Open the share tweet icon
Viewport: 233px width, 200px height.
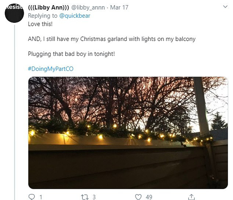191,197
